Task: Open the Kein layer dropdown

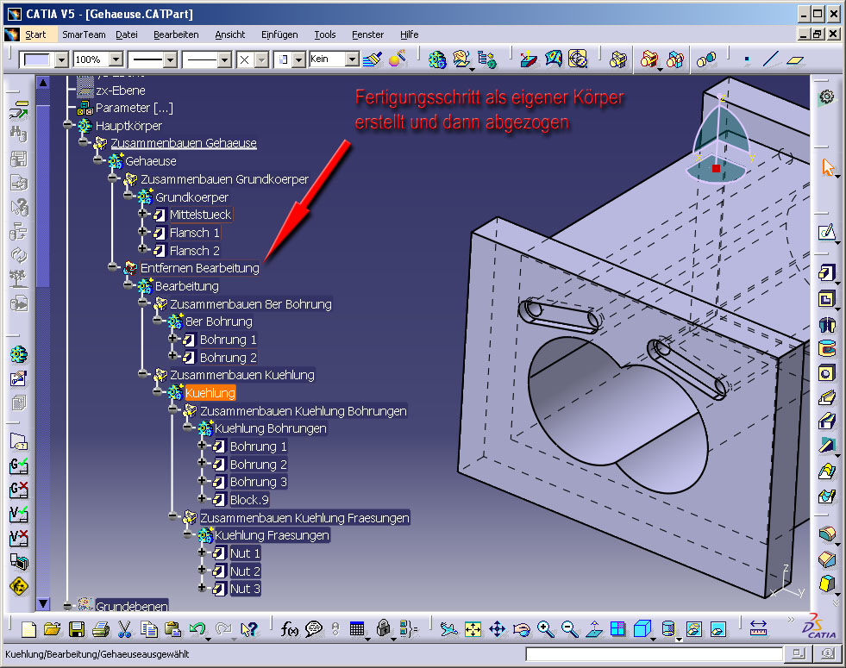Action: pos(353,59)
